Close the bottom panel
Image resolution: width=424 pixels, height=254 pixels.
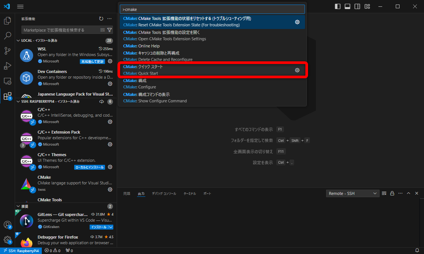point(417,193)
